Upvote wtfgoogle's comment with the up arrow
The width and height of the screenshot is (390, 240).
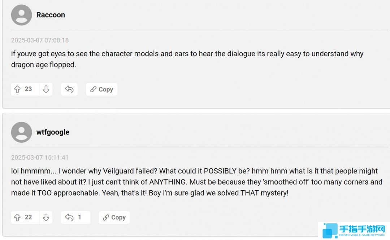(x=17, y=217)
